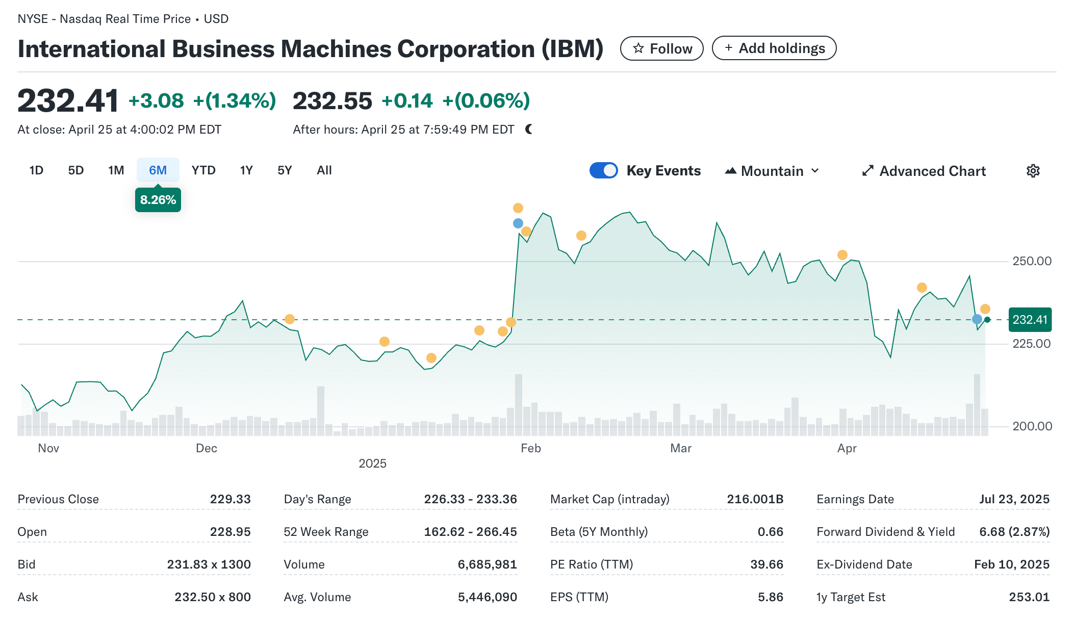This screenshot has height=619, width=1074.
Task: Switch to the 5Y range
Action: point(285,170)
